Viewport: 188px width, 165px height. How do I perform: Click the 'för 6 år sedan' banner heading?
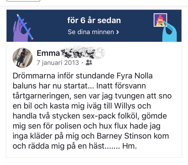pos(94,20)
